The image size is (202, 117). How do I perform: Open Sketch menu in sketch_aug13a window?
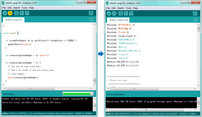[121, 8]
